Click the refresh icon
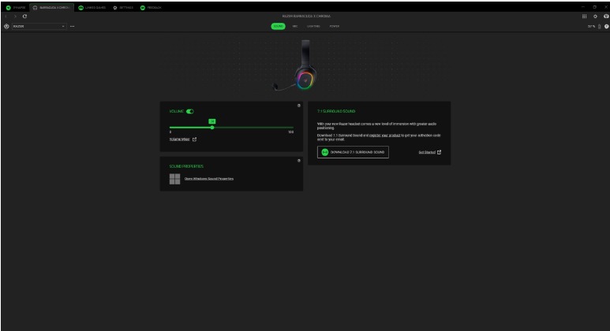 click(24, 17)
